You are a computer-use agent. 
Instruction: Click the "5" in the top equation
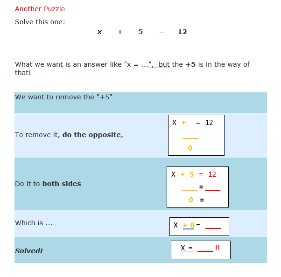[x=140, y=32]
